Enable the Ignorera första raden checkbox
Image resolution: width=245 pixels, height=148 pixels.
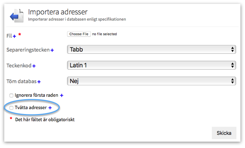point(11,95)
